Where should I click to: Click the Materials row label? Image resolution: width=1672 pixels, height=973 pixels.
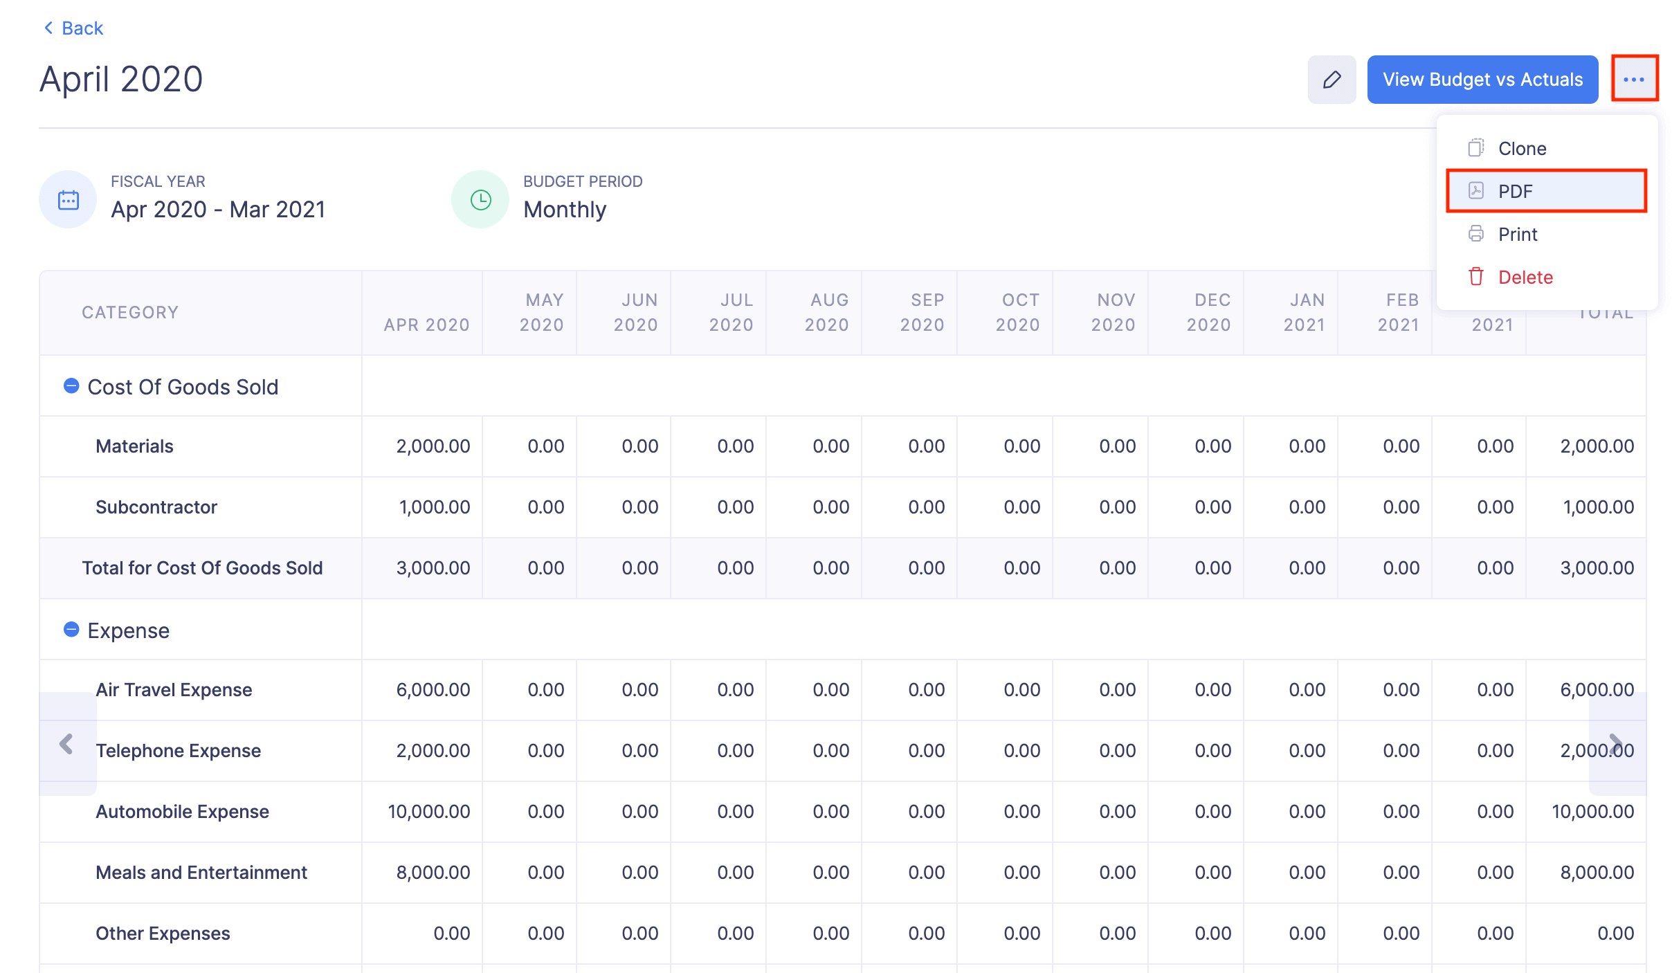(134, 446)
